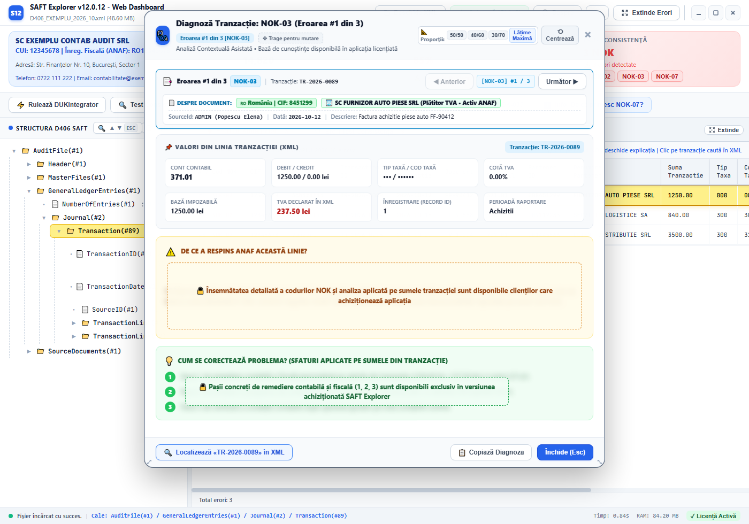This screenshot has width=749, height=524.
Task: Click the Tranzacție: TR-2026-0089 tag
Action: click(545, 147)
